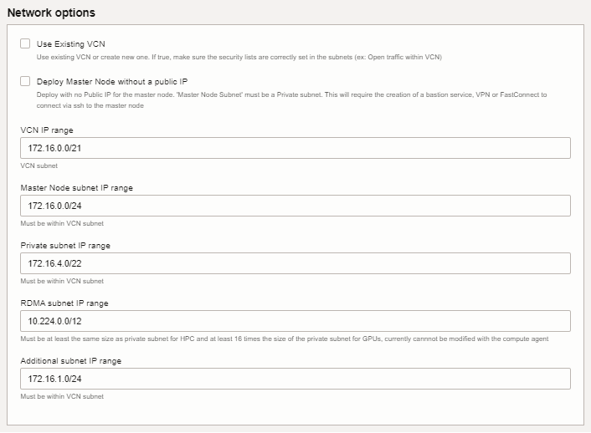Click the VCN subnet hint below VCN range
Screen dimensions: 591x433
(x=39, y=166)
